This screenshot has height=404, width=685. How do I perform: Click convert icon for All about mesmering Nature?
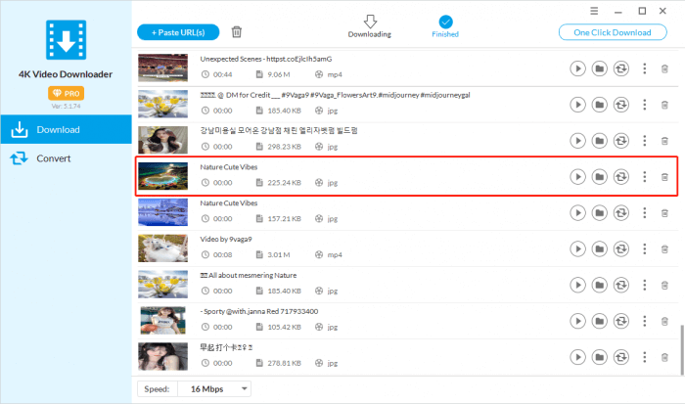tap(620, 286)
